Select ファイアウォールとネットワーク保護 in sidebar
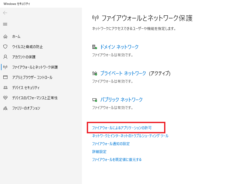This screenshot has height=184, width=234. (x=35, y=67)
